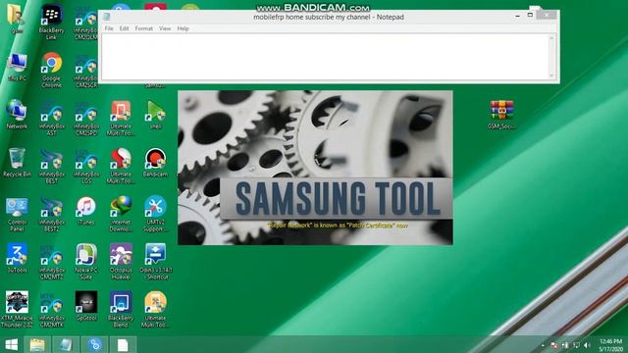
Task: Select the InfinityBox CM2MTK shortcut
Action: pos(51,310)
